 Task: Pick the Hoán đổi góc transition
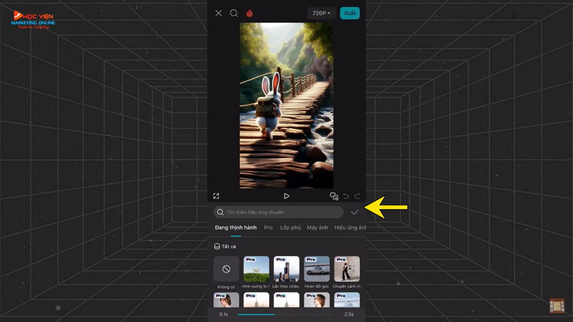[317, 272]
